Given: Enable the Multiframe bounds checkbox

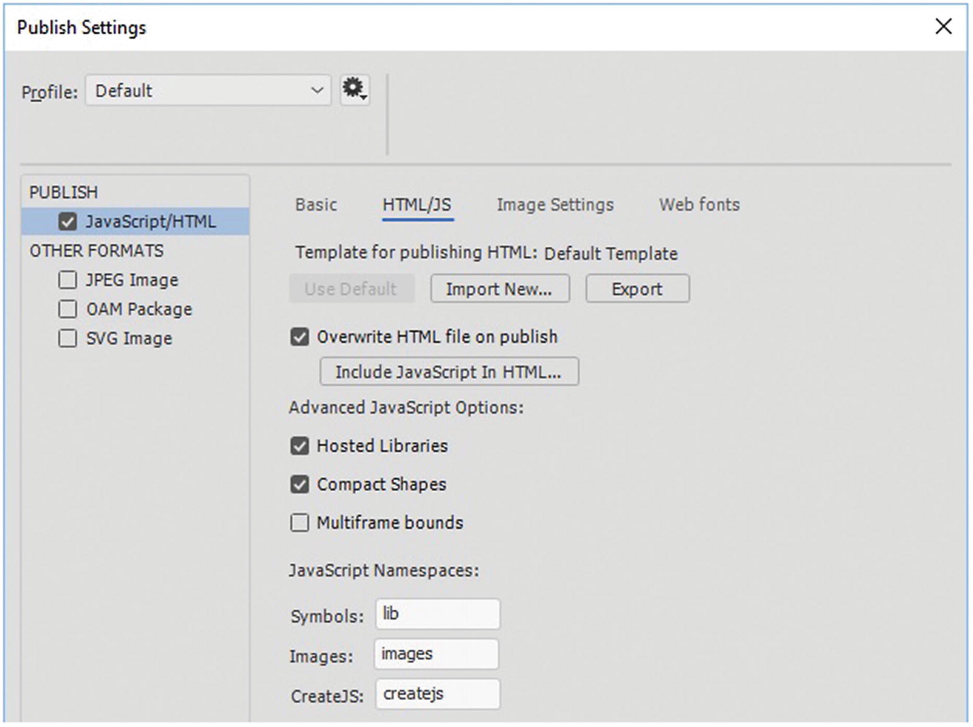Looking at the screenshot, I should click(x=299, y=523).
